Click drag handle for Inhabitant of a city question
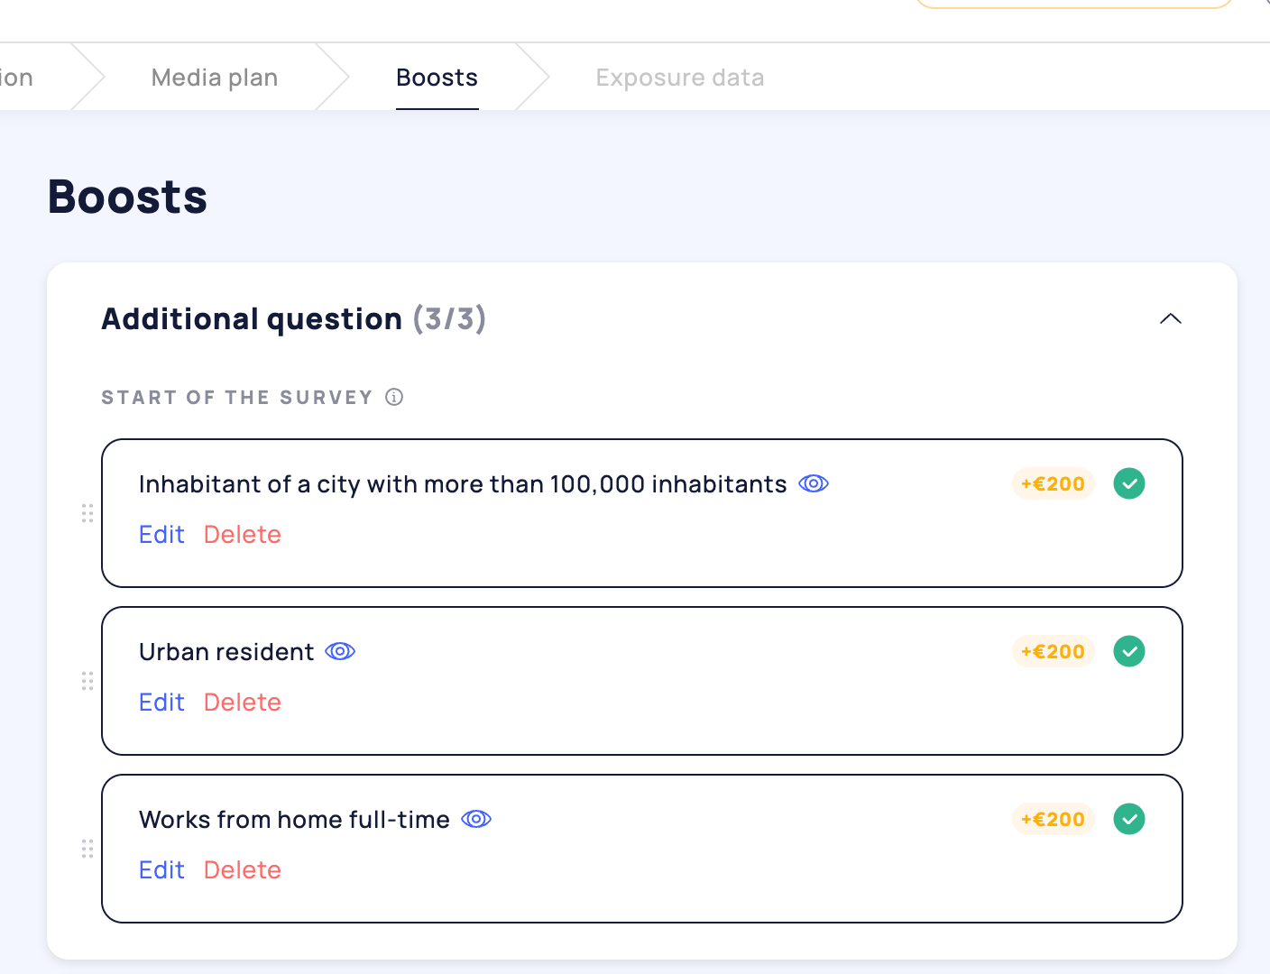Image resolution: width=1270 pixels, height=974 pixels. tap(87, 513)
